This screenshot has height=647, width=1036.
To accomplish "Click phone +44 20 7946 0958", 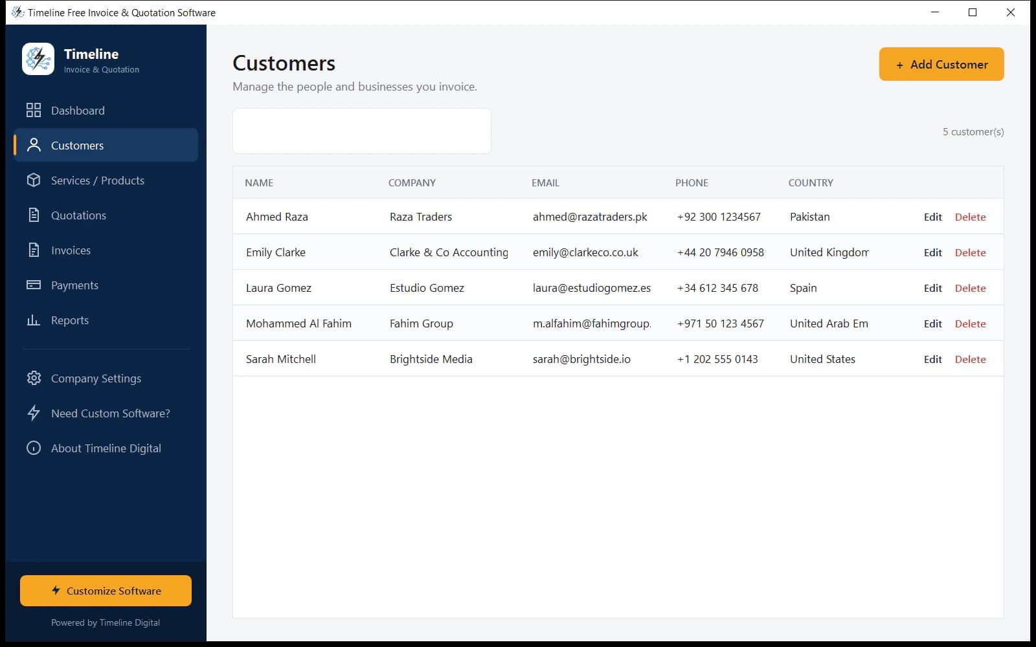I will pos(720,252).
